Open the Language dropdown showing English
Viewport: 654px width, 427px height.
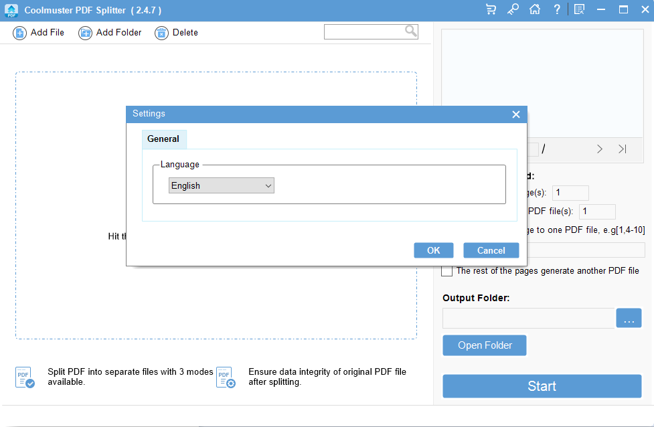(222, 185)
